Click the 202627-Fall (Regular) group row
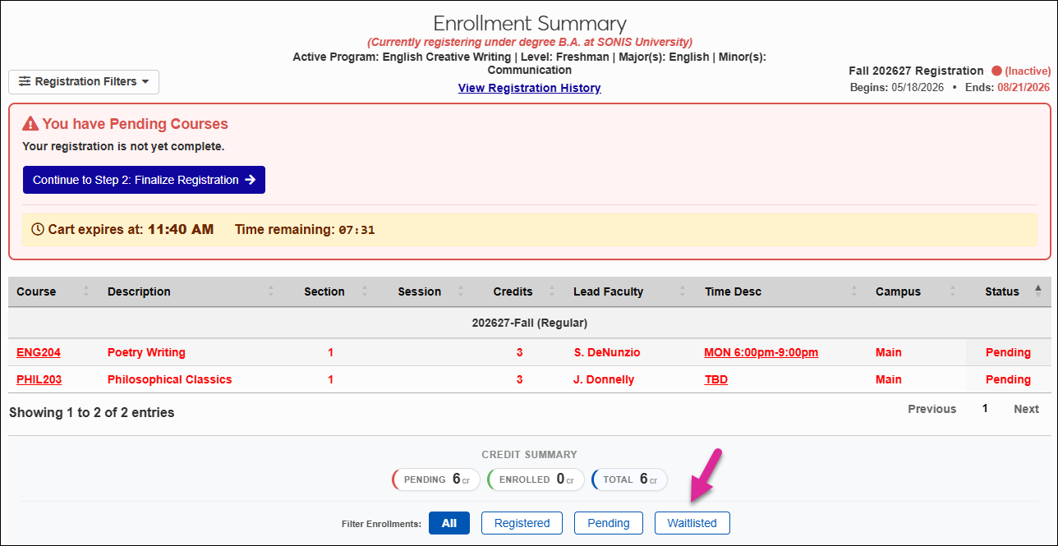 point(530,323)
